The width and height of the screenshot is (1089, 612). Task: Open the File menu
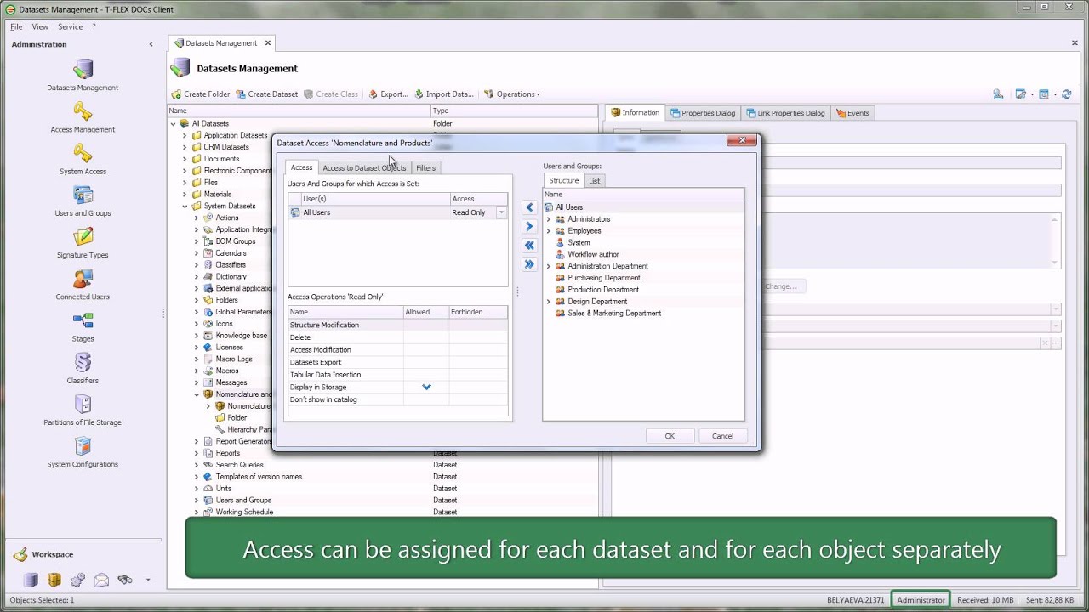point(16,26)
